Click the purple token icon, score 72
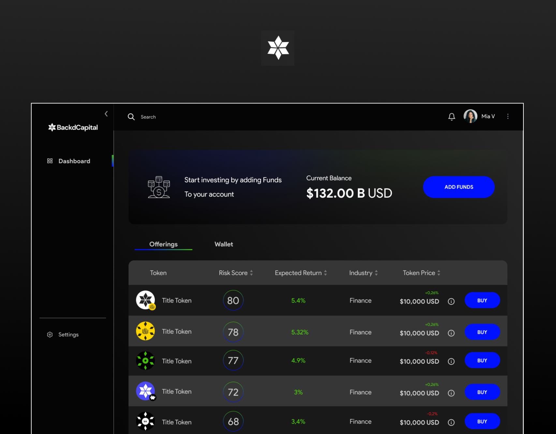Screen dimensions: 556x434 click(x=145, y=391)
